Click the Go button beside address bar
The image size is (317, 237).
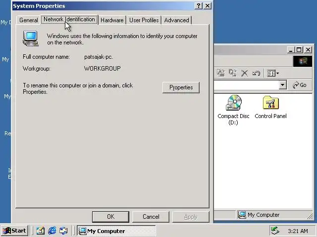(x=300, y=85)
